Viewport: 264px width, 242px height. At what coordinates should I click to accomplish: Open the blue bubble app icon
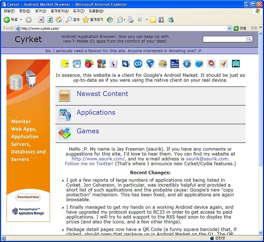pyautogui.click(x=199, y=64)
